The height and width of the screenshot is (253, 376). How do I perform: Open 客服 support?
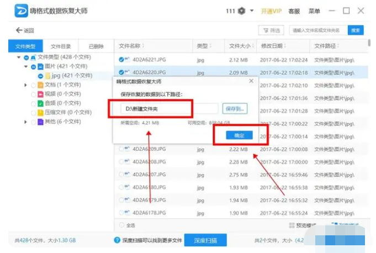tap(294, 11)
